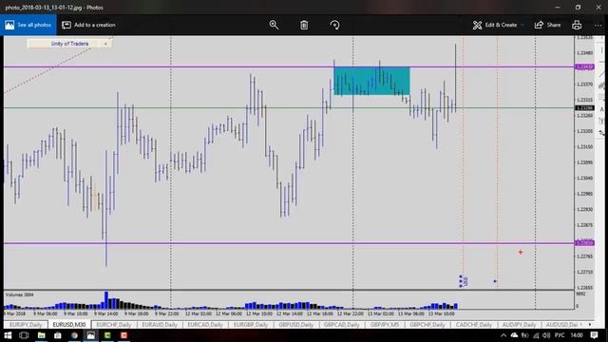
Task: Rotate the photo with rotate icon
Action: pos(334,25)
